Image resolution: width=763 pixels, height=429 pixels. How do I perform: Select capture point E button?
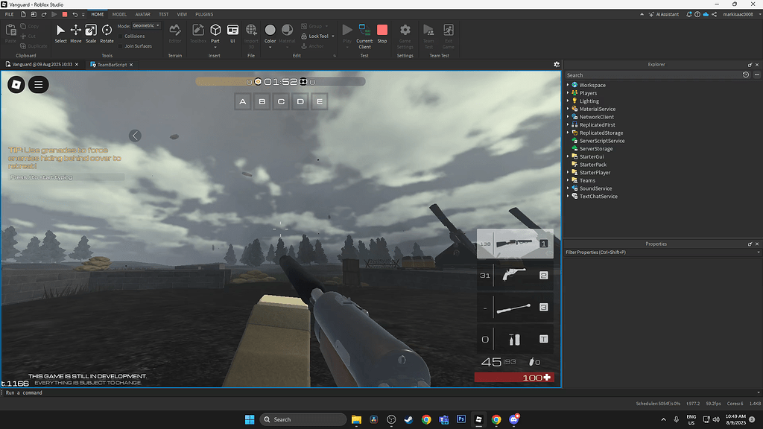pyautogui.click(x=320, y=101)
